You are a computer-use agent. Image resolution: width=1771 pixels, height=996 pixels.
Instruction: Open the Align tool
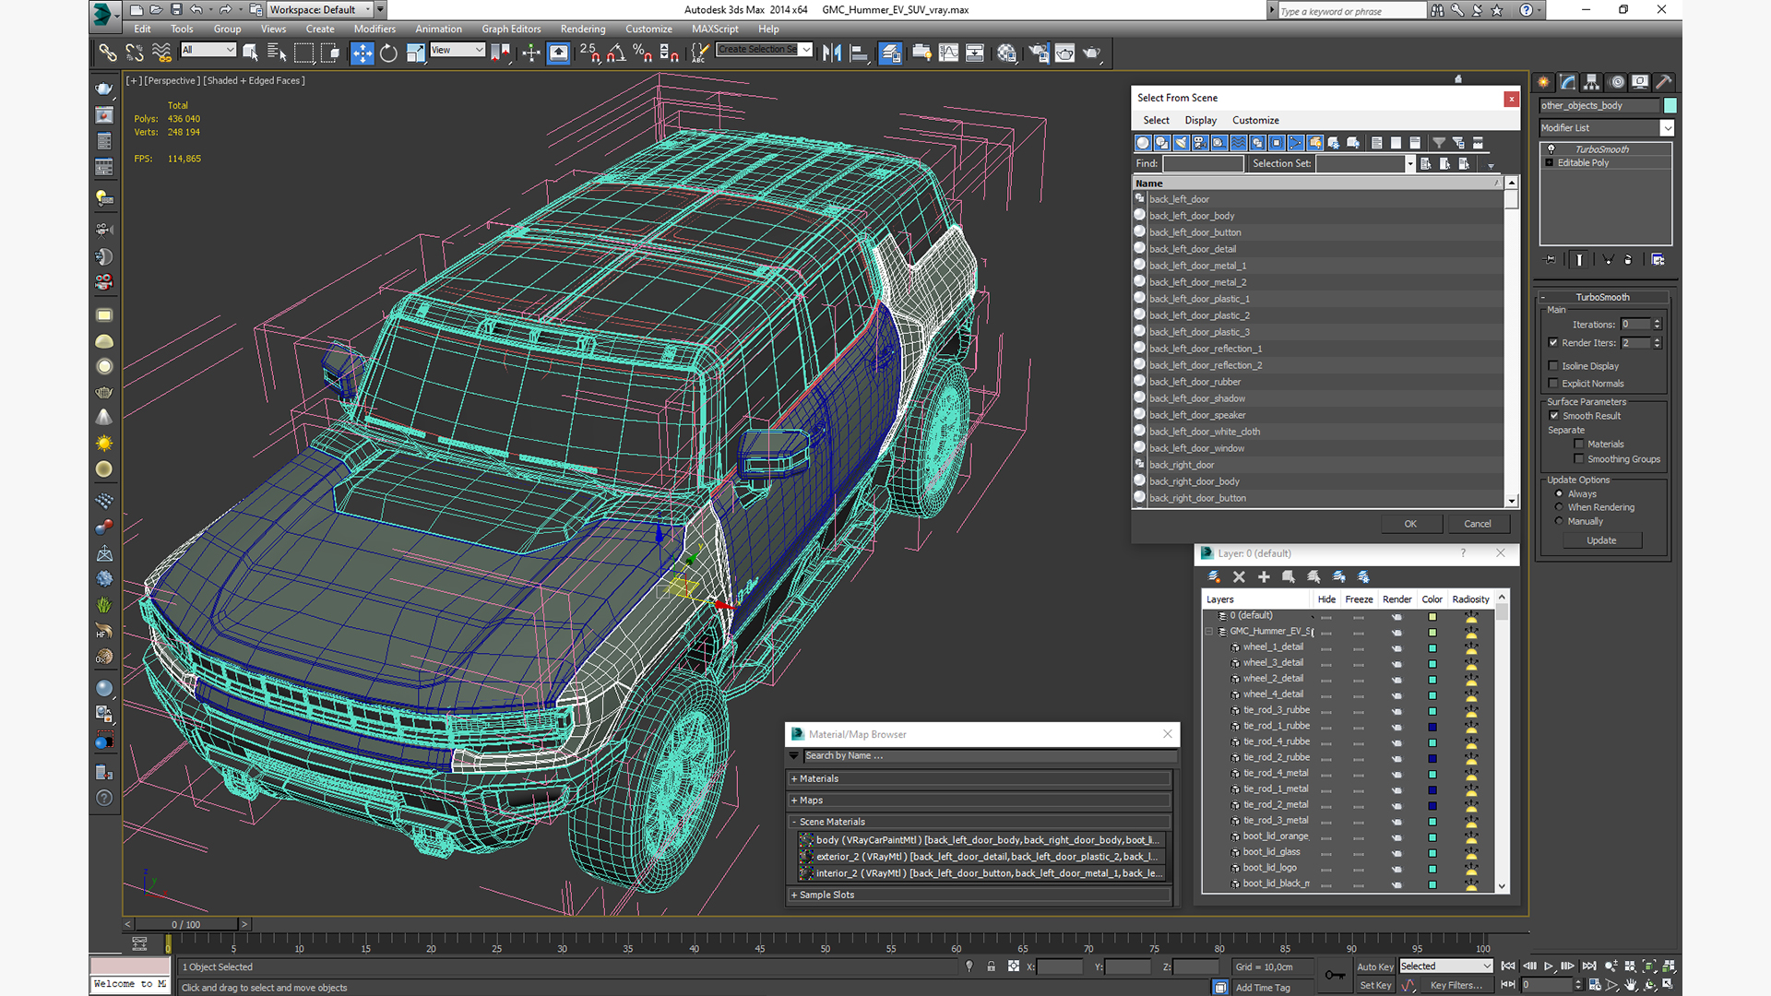click(859, 53)
